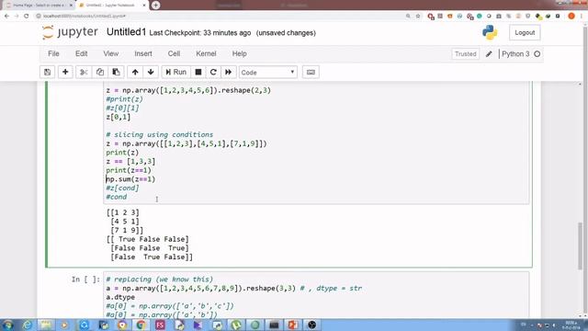Image resolution: width=588 pixels, height=331 pixels.
Task: Open the cell type dropdown showing Code
Action: click(268, 72)
